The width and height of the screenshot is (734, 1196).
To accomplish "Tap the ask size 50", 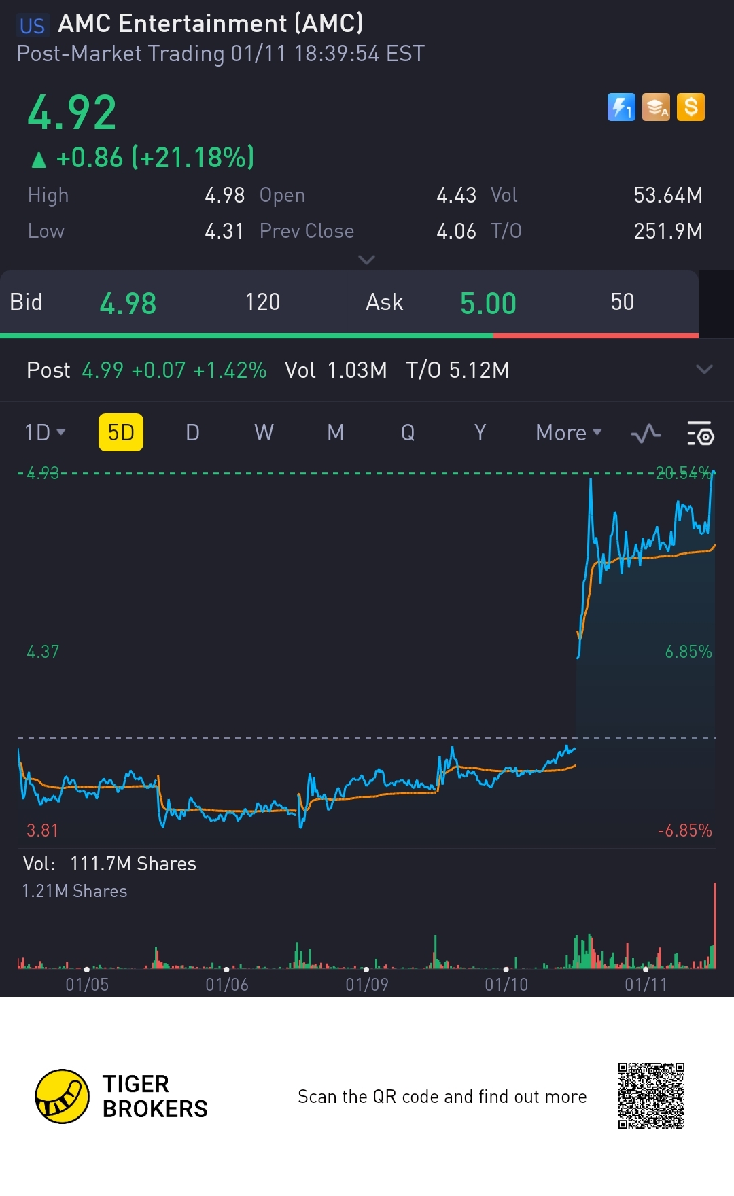I will tap(623, 302).
